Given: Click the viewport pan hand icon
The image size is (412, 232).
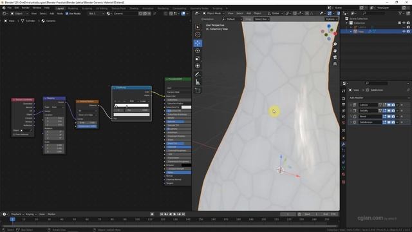Looking at the screenshot, I should pyautogui.click(x=335, y=51).
